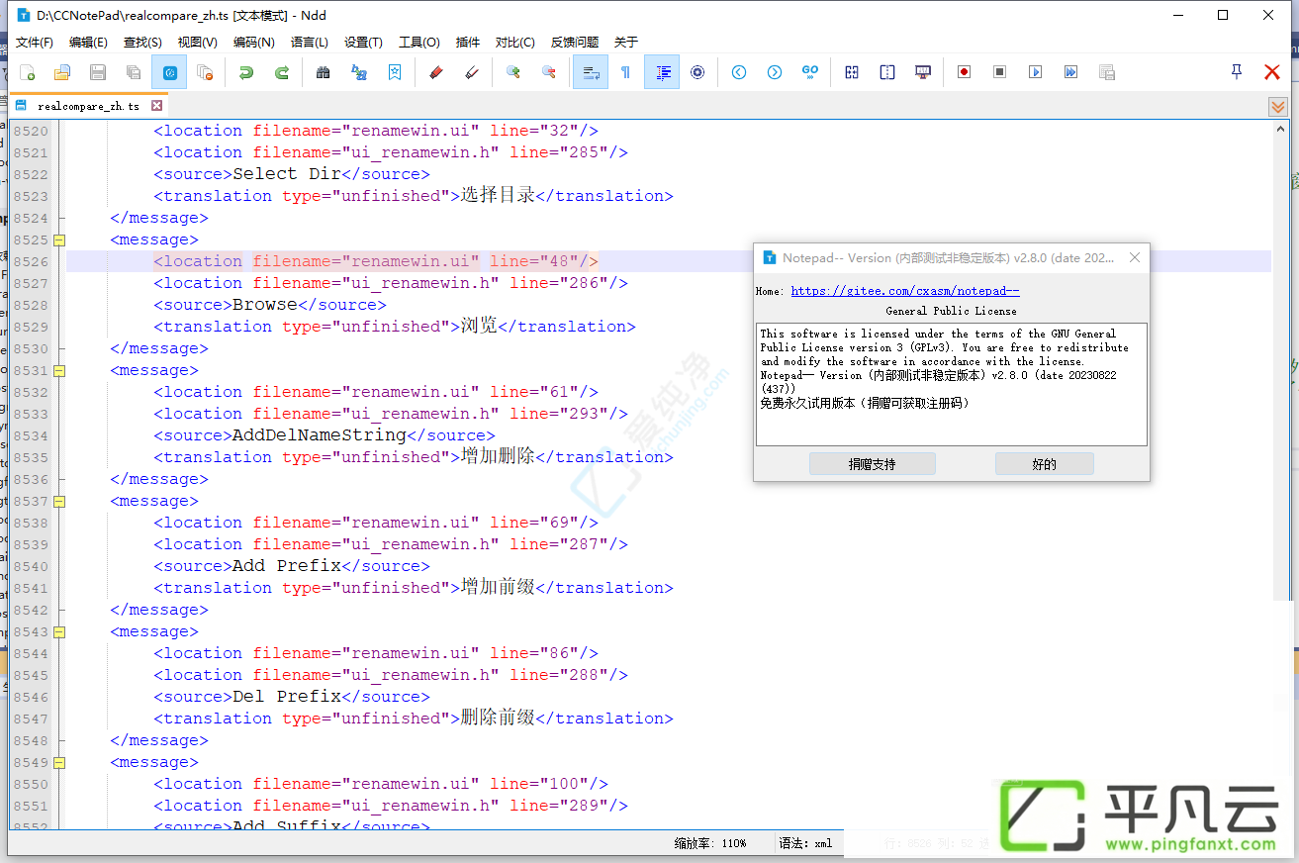Click the clear marks brush icon

tap(472, 72)
